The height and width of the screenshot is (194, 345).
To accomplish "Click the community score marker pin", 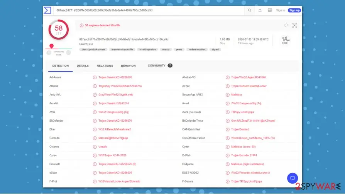I will (51, 46).
